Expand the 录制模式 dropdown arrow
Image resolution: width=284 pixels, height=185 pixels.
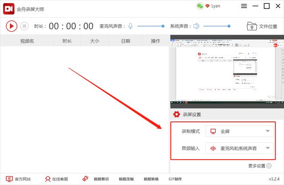click(x=268, y=131)
